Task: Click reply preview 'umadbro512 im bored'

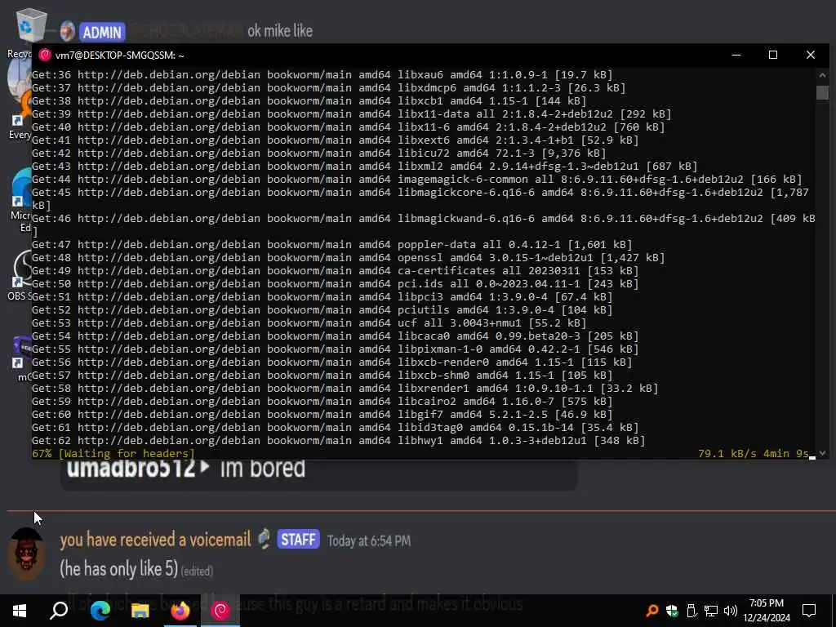Action: point(186,469)
